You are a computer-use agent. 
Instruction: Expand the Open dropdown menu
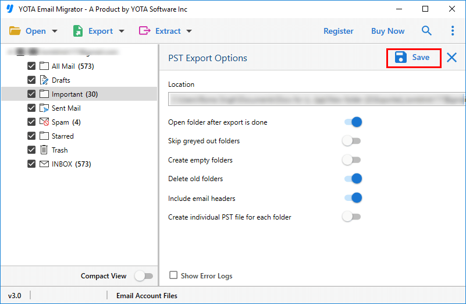click(x=34, y=31)
